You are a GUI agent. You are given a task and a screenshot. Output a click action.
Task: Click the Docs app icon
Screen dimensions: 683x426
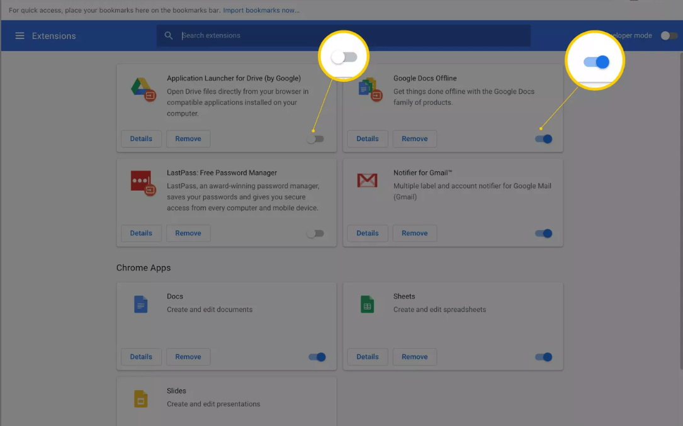point(141,304)
